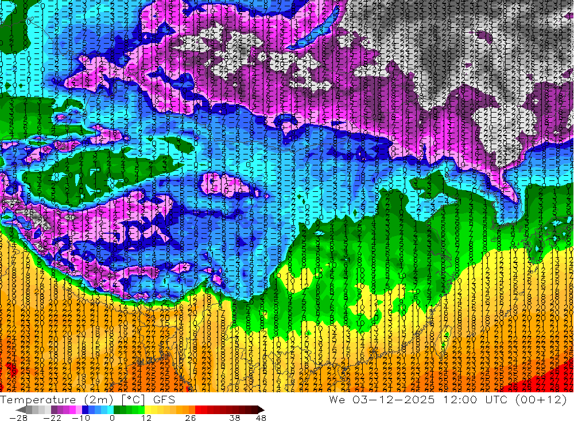Click the cyan swatch left of 0

click(x=110, y=410)
